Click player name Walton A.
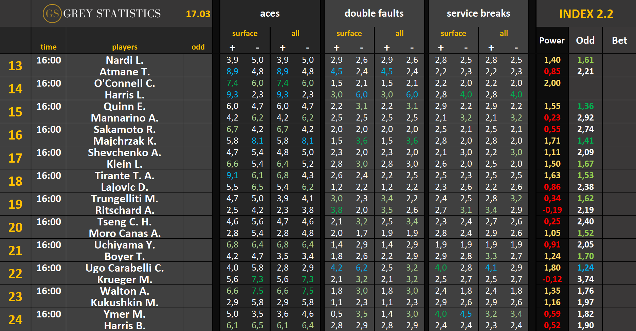This screenshot has height=331, width=636. coord(125,291)
